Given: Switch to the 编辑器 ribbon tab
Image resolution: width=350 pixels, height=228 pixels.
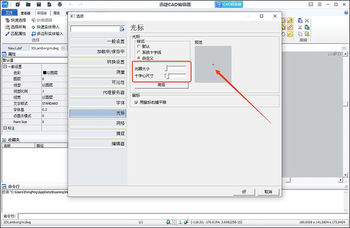Looking at the screenshot, I should [x=42, y=13].
